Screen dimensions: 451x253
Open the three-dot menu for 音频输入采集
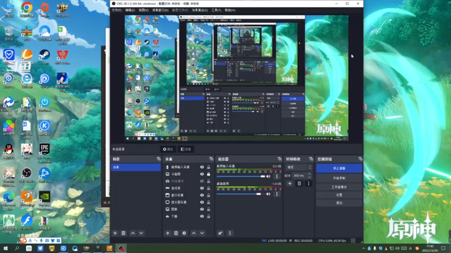point(277,177)
